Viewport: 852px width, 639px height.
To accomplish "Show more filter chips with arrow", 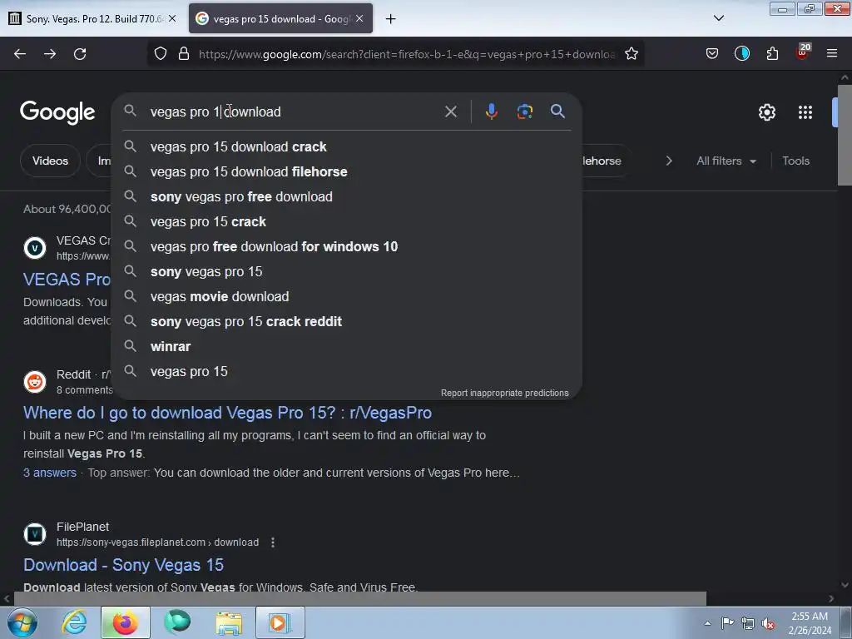I will pos(669,161).
